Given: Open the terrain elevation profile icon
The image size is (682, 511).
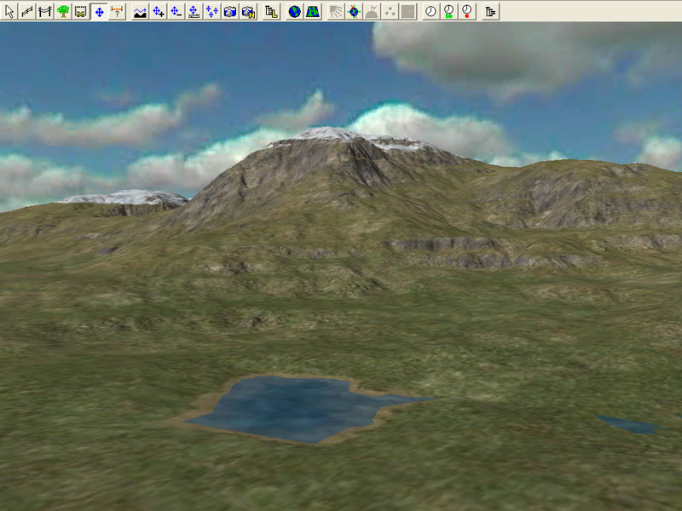Looking at the screenshot, I should coord(140,12).
